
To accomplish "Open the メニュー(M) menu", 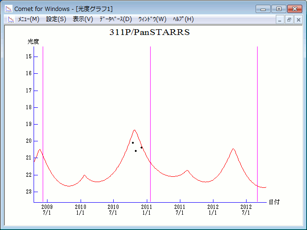I will [28, 19].
